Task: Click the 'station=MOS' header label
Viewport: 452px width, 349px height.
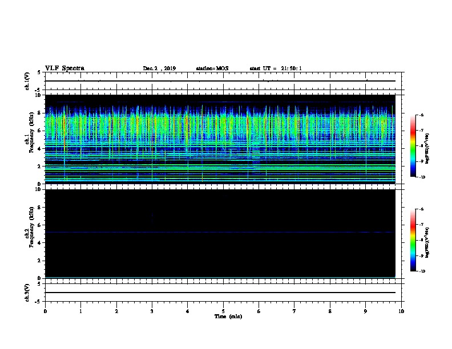Action: 212,68
